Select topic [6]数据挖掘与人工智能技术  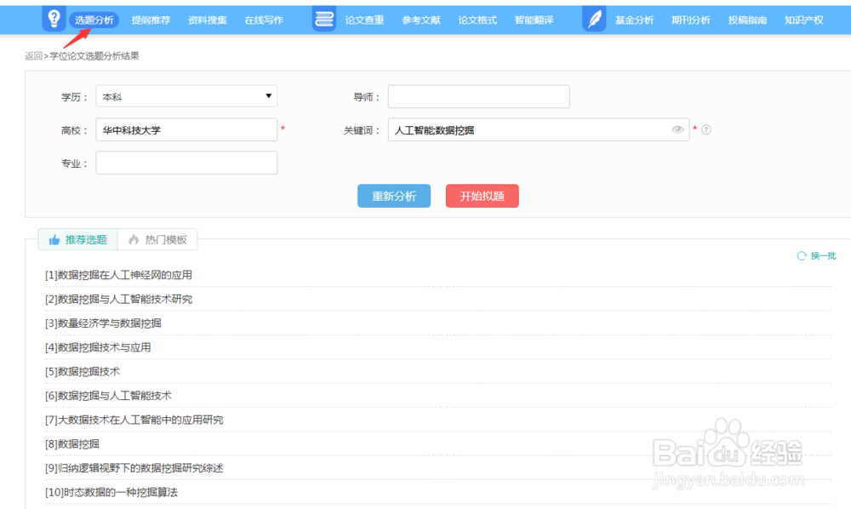pos(108,396)
